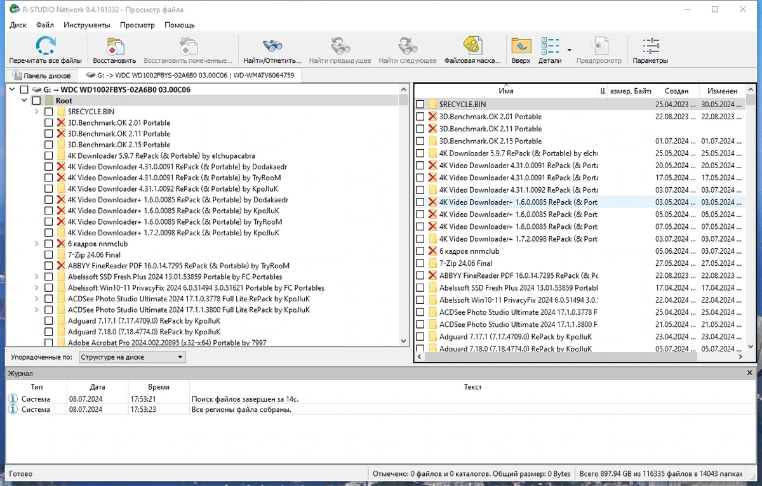Click the deleted folder icon for 6 кадров nnmclub in tree
The width and height of the screenshot is (762, 486).
coord(61,244)
